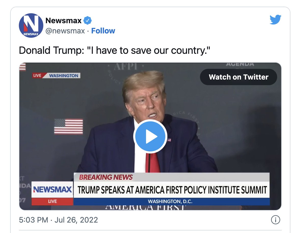Open Twitter via the bird logo
Viewport: 296px width, 233px height.
pos(275,20)
